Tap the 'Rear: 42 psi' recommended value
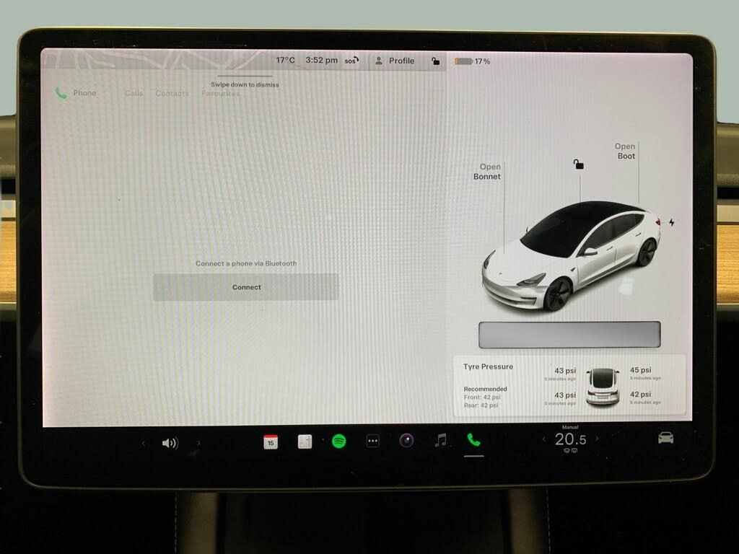Viewport: 739px width, 554px height. click(481, 405)
